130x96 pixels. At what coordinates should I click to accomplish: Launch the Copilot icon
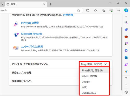tap(126, 10)
